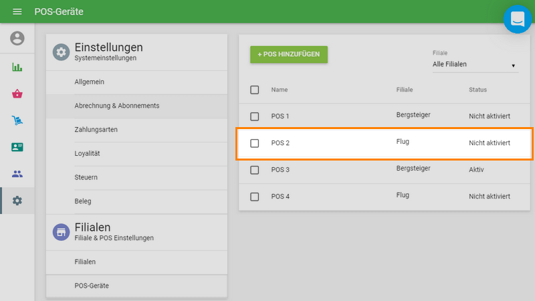This screenshot has width=535, height=301.
Task: Click the POS-Geräte page title
Action: tap(59, 11)
